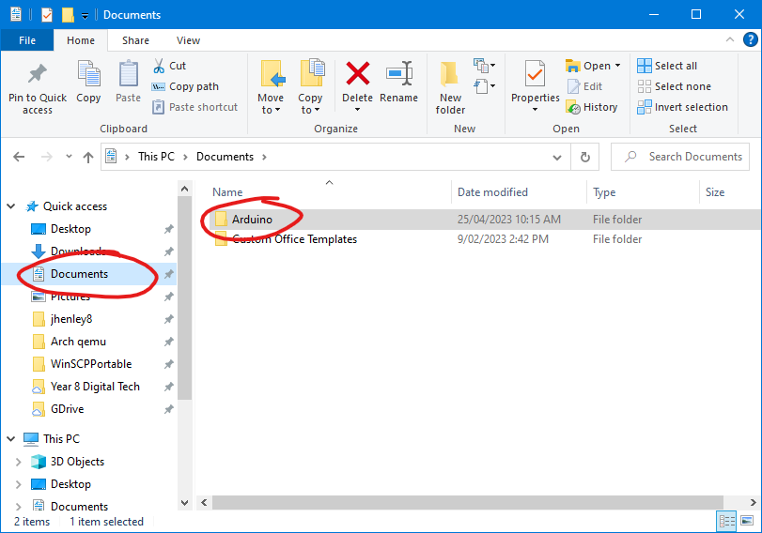Collapse the This PC tree node
Screen dimensions: 762x533
click(x=10, y=439)
